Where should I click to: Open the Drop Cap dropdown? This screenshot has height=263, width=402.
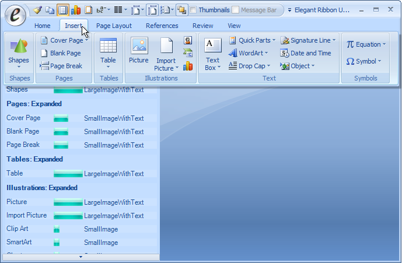click(268, 66)
